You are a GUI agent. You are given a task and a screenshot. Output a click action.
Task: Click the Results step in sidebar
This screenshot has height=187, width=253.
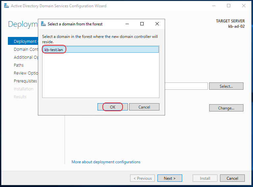point(20,97)
